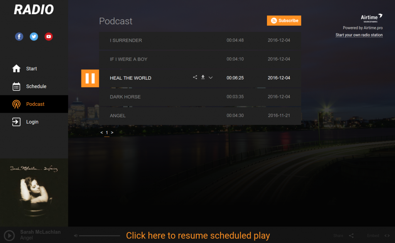Screen dimensions: 395x243
Task: Go to the next page of podcast episodes
Action: pos(112,132)
